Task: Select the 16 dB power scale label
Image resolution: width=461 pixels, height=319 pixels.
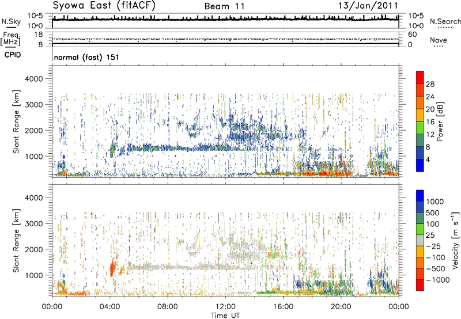Action: 430,122
